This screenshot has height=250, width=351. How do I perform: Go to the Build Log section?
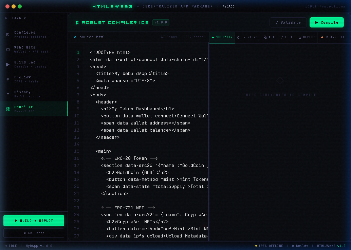point(34,64)
